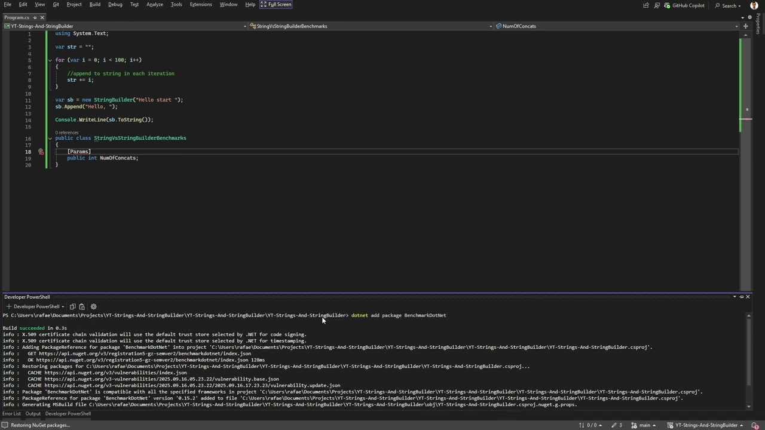Add a new Developer PowerShell terminal
Image resolution: width=765 pixels, height=430 pixels.
point(8,307)
